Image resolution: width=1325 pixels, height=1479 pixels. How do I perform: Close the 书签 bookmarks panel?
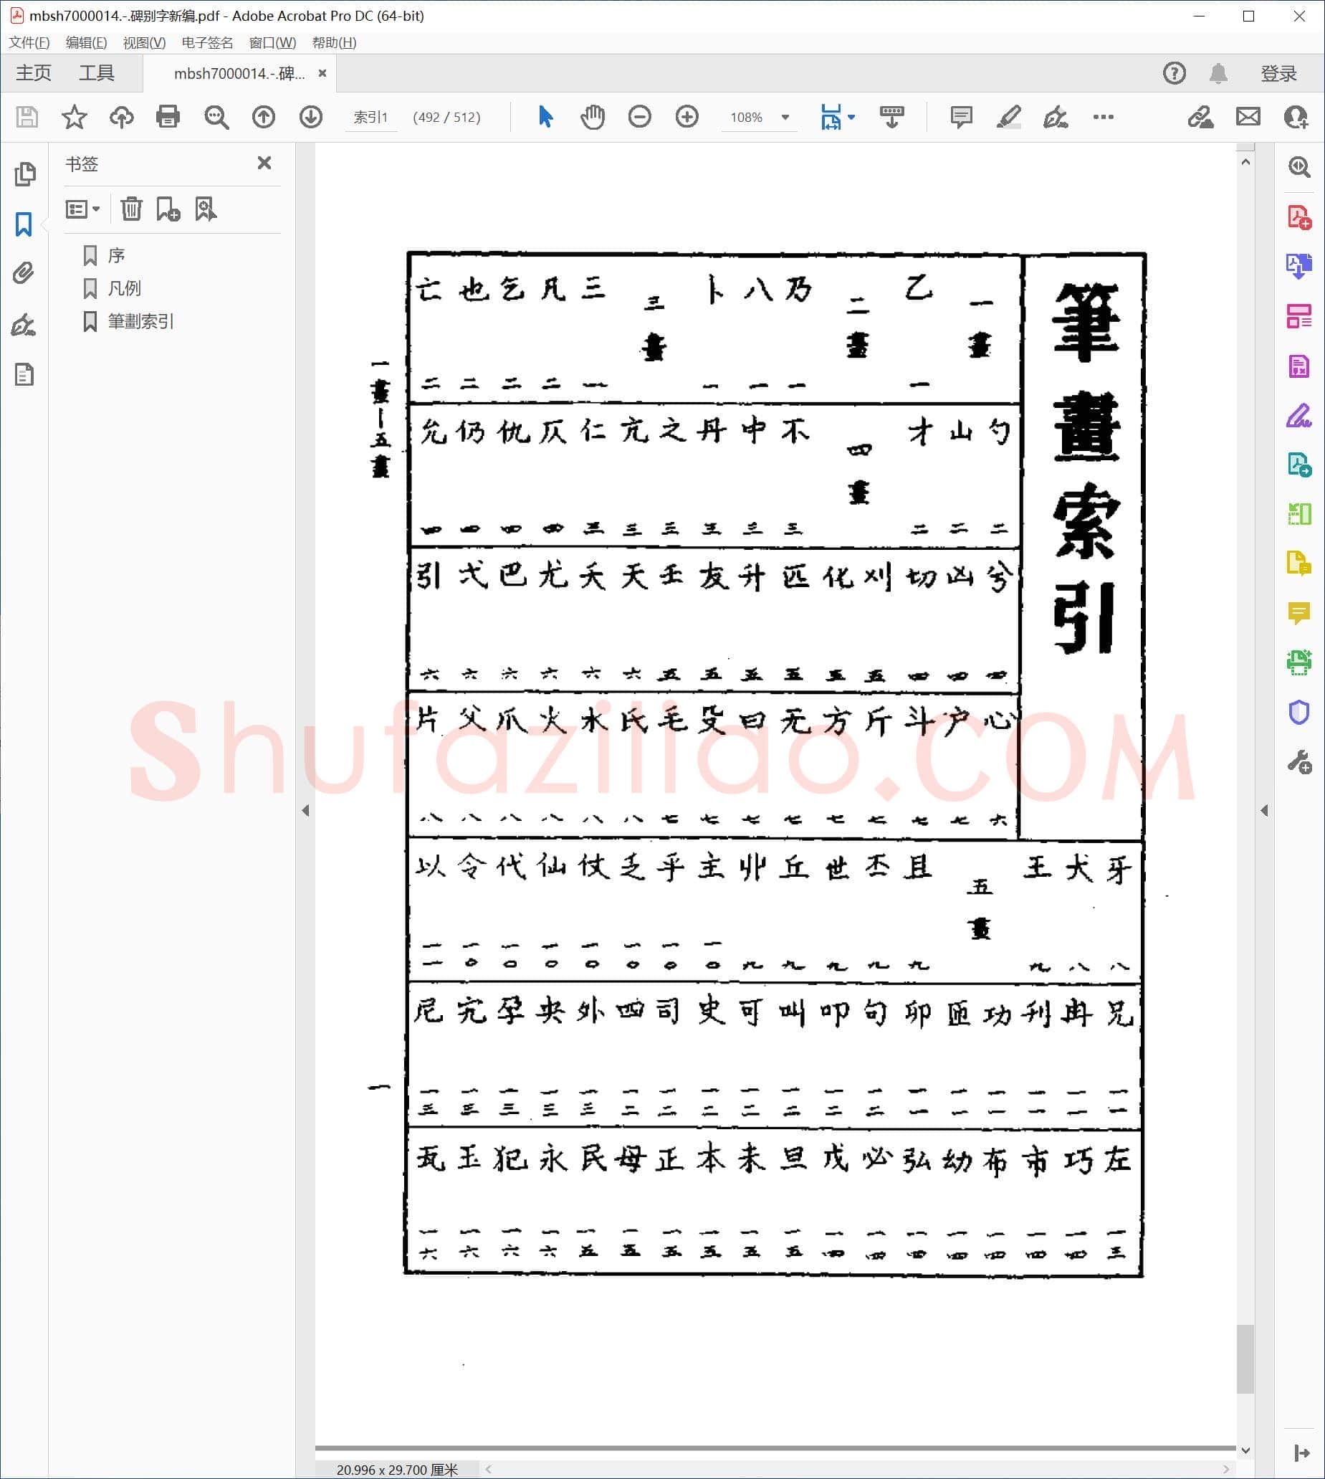pos(264,163)
